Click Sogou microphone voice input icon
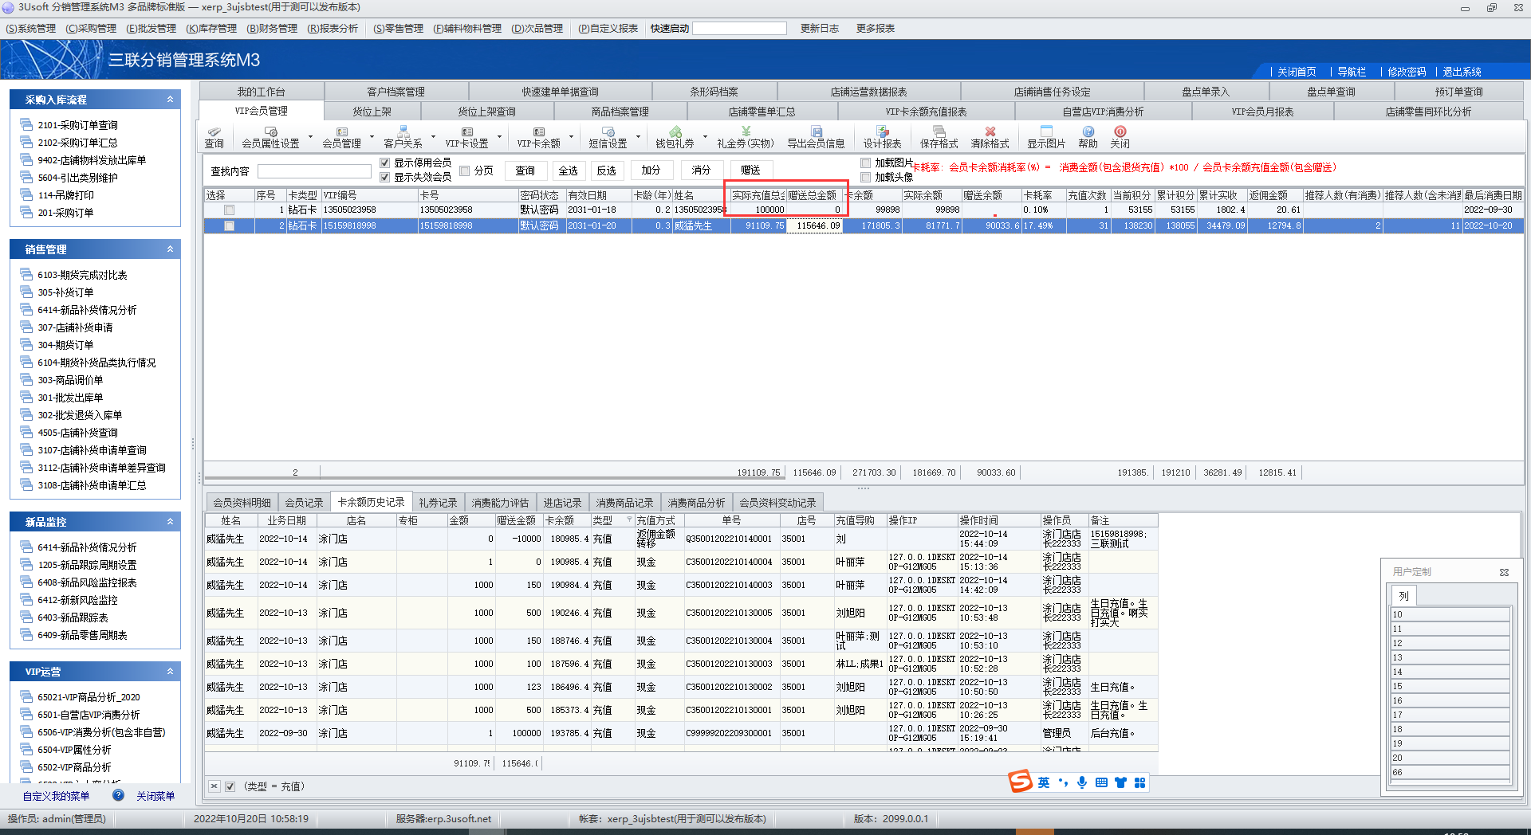 (1082, 782)
